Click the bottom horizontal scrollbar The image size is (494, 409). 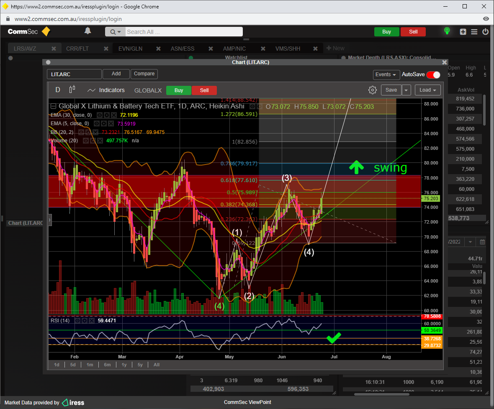381,394
